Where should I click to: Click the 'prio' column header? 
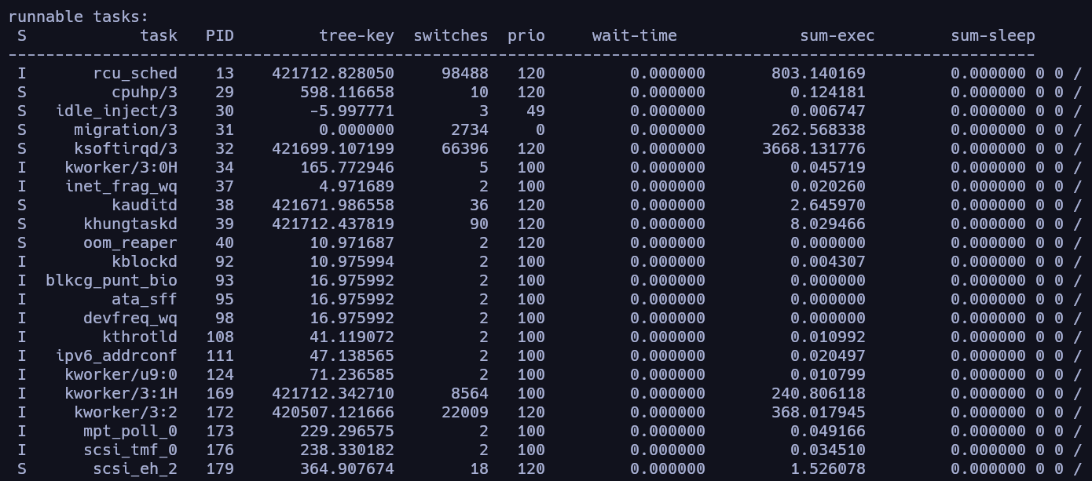pyautogui.click(x=526, y=35)
